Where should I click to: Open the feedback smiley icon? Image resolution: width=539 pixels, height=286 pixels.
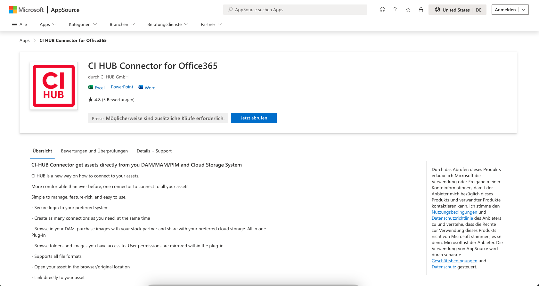[382, 10]
